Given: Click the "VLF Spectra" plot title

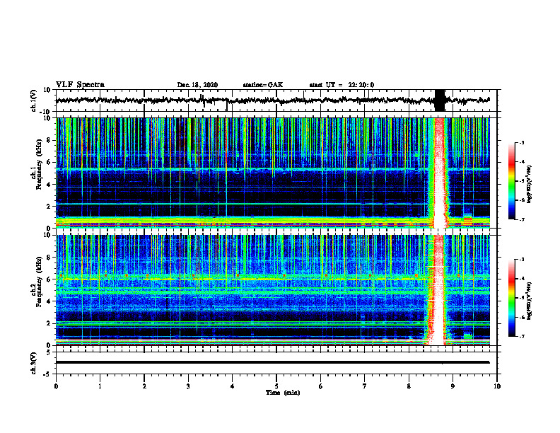Looking at the screenshot, I should click(80, 85).
